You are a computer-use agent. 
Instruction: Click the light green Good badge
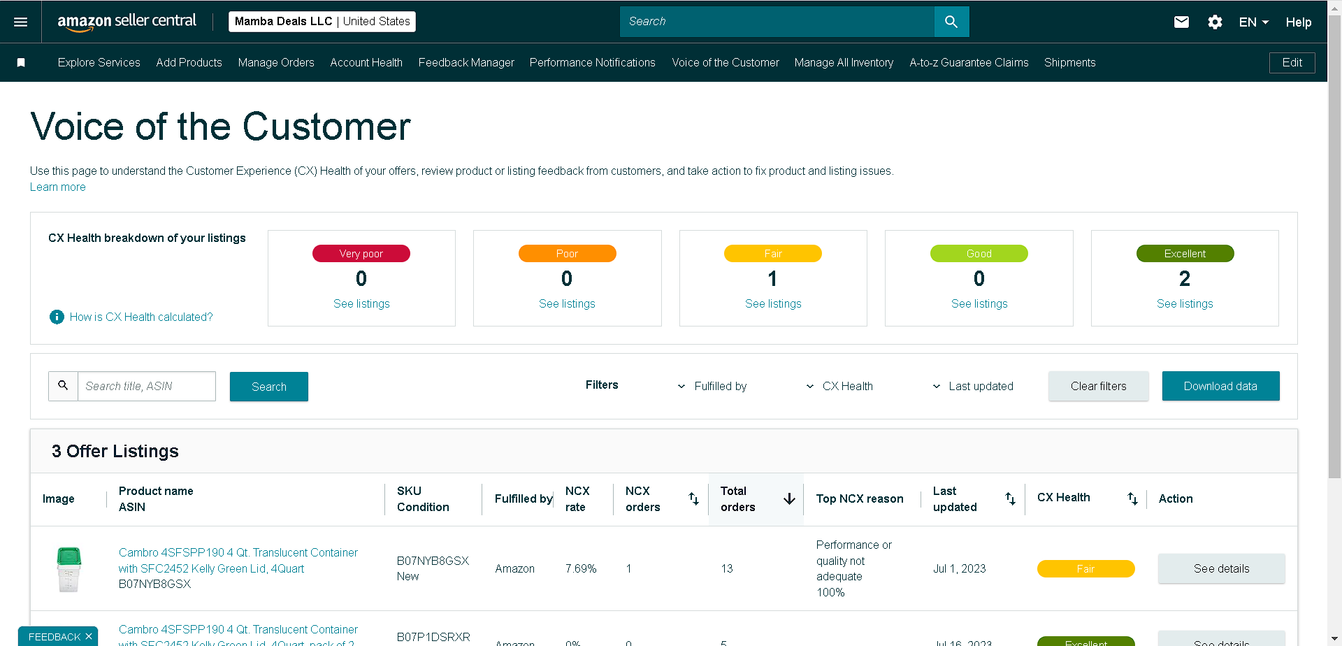979,253
